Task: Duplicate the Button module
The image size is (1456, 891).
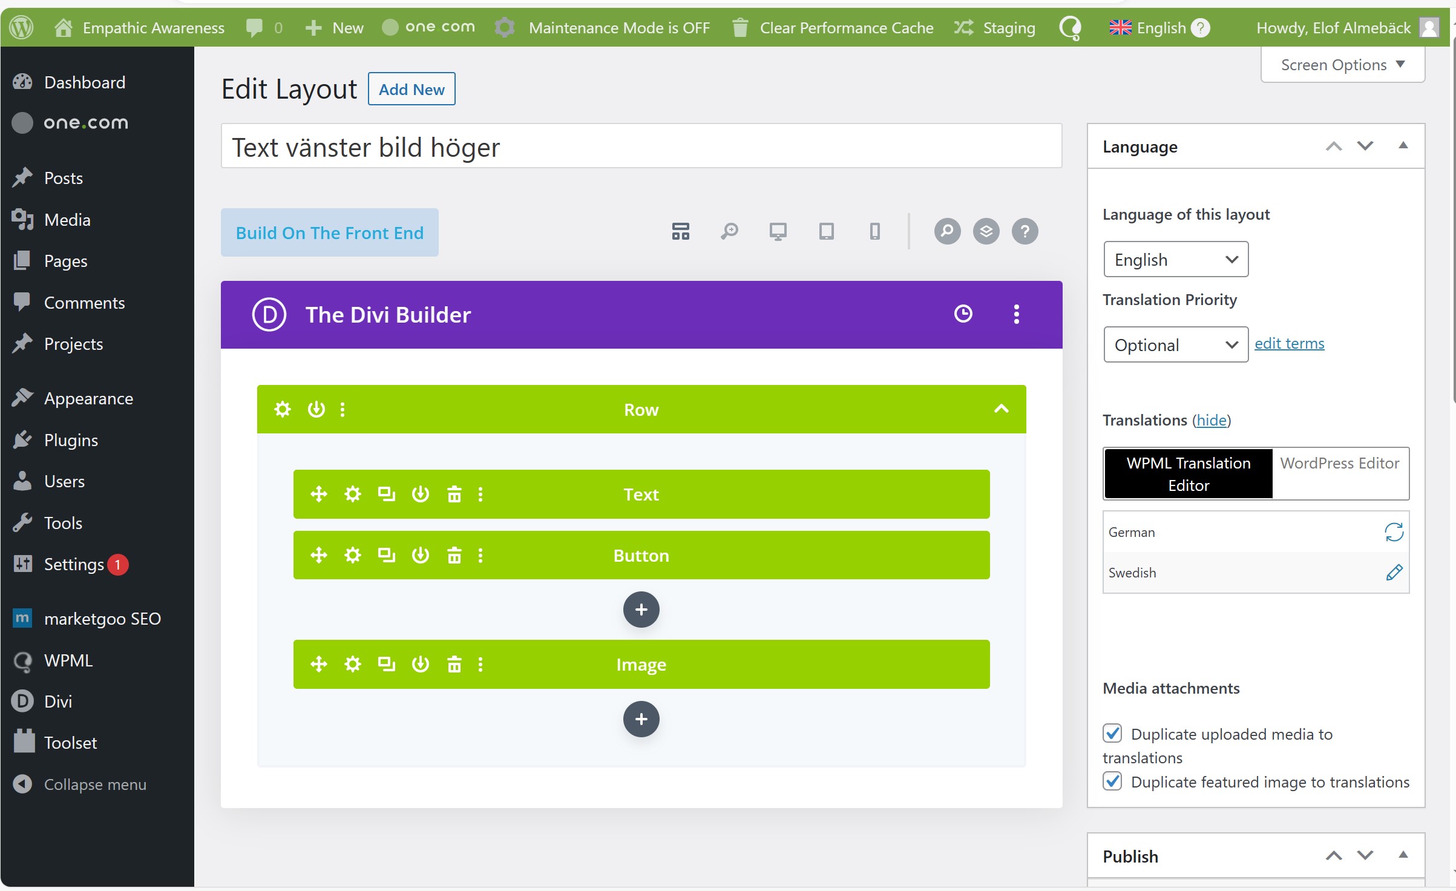Action: (x=387, y=555)
